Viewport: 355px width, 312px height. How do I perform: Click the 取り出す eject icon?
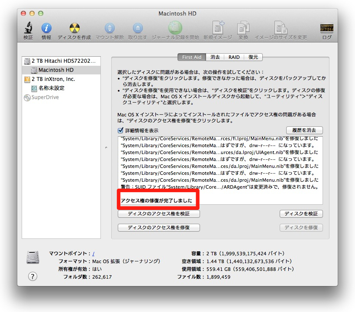coord(137,29)
